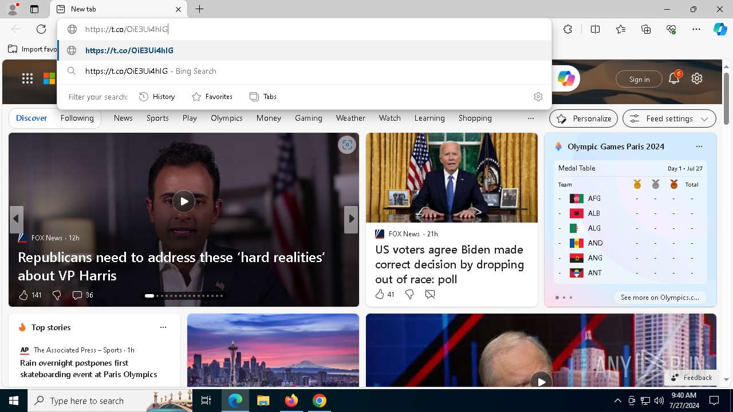Open Tab actions menu icon
The width and height of the screenshot is (733, 412).
pyautogui.click(x=34, y=9)
